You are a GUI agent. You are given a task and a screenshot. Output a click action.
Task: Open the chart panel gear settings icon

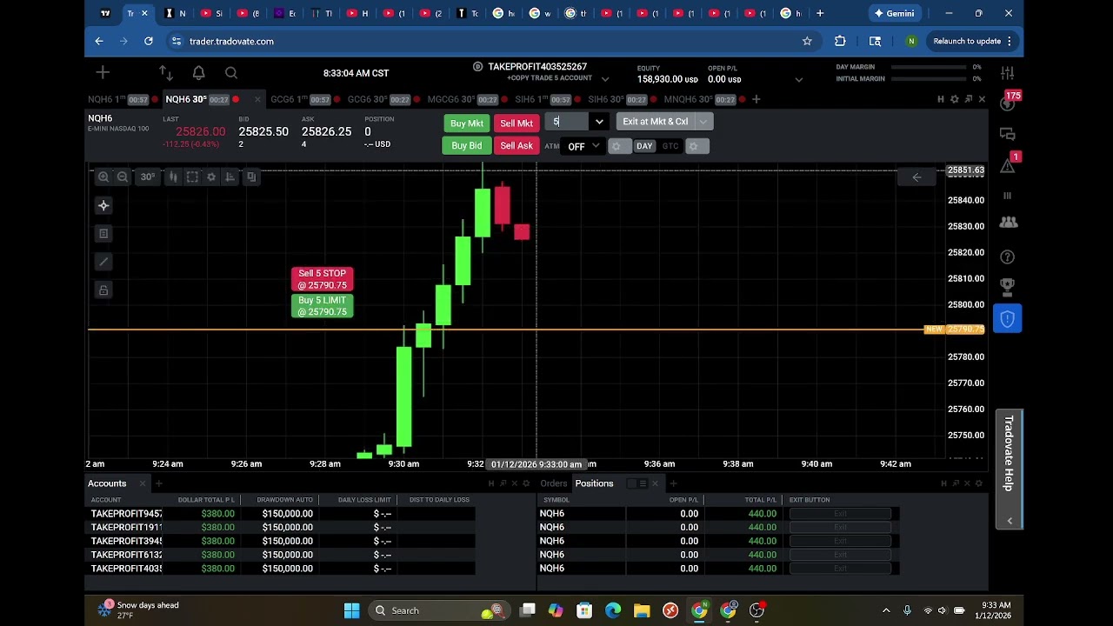pyautogui.click(x=954, y=99)
